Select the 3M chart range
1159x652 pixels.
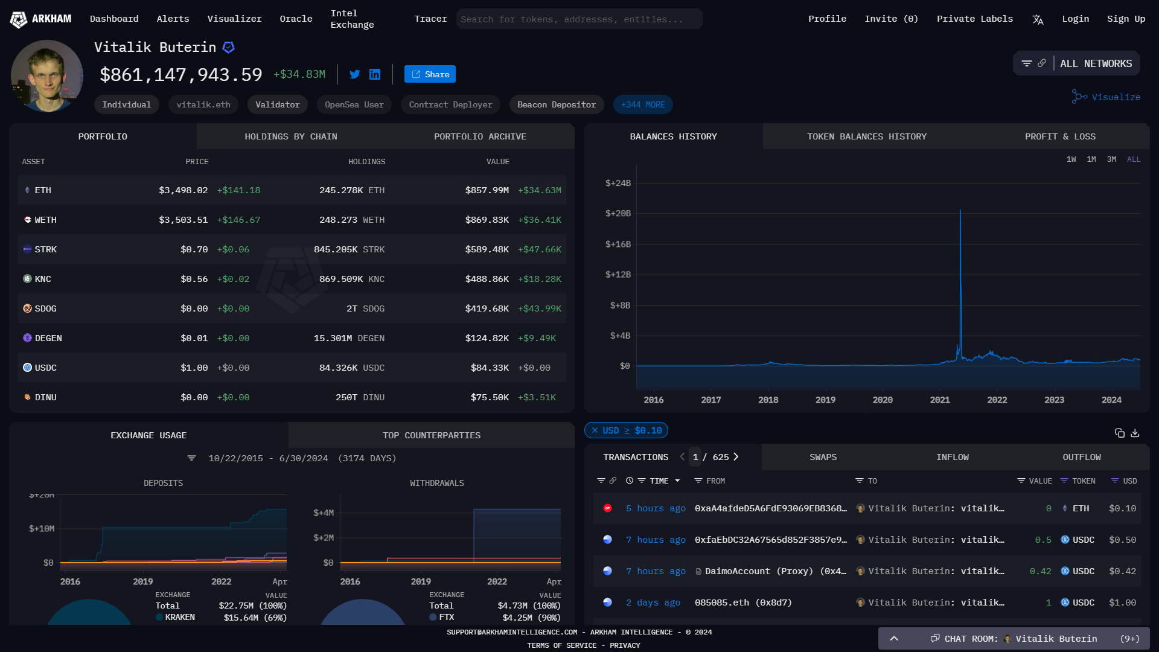click(x=1111, y=159)
